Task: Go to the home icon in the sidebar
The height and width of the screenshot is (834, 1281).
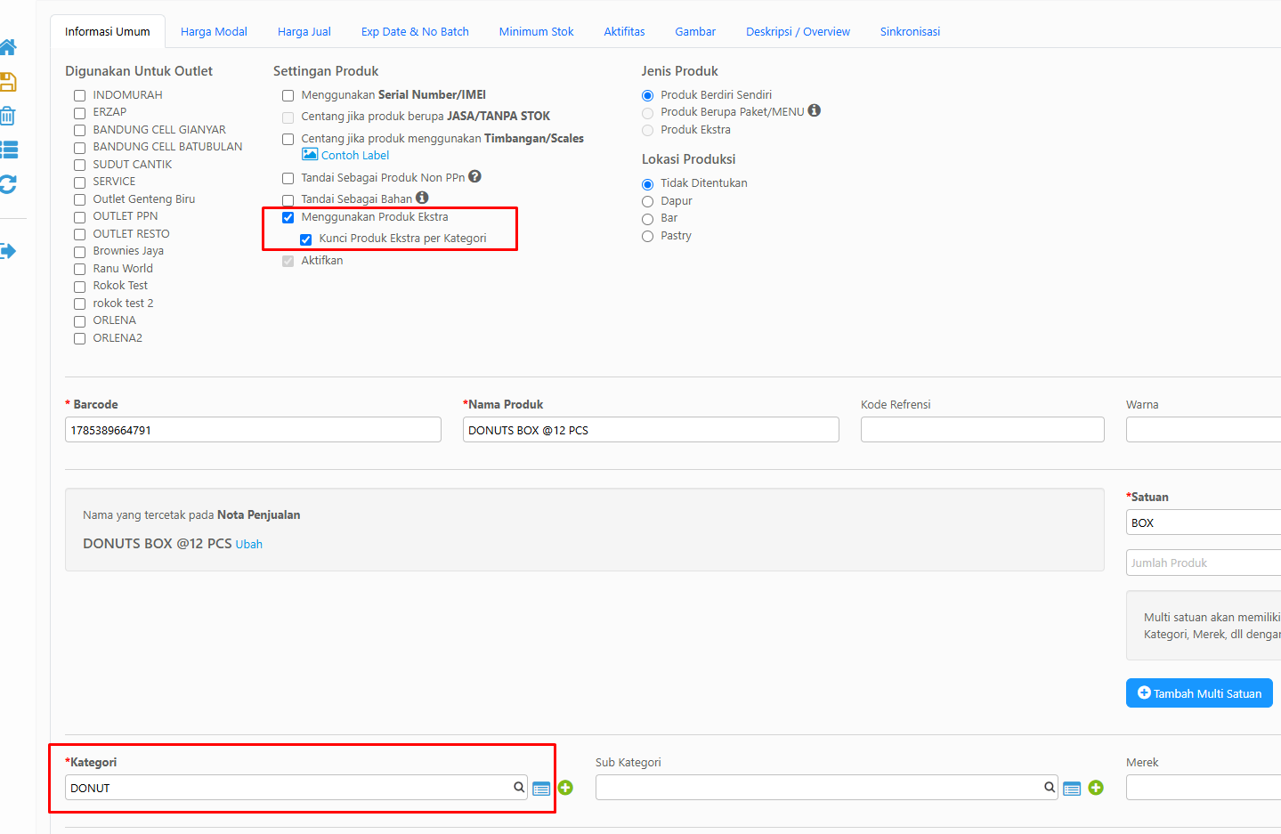Action: 7,47
